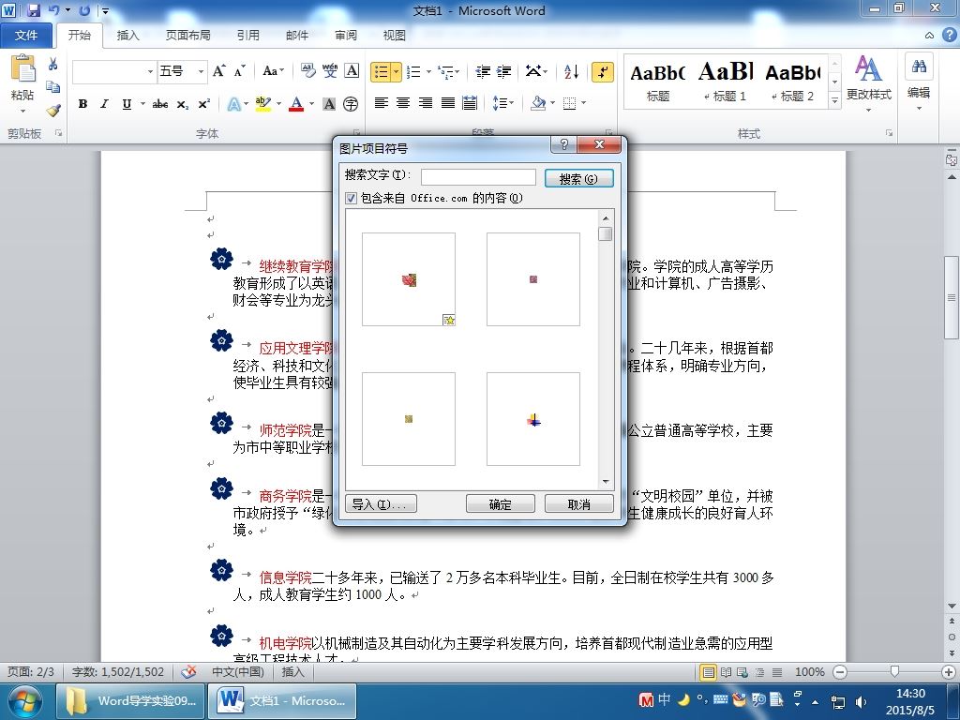
Task: Click the Enclosed Character icon
Action: (x=351, y=104)
